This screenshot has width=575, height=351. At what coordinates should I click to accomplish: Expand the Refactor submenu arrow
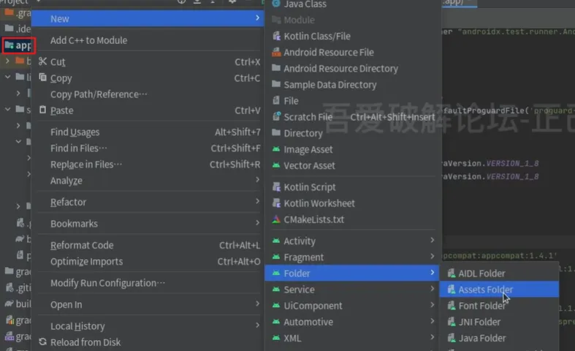tap(257, 202)
